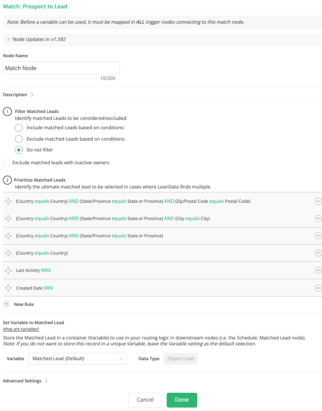Delete the Last Activity MAX rule

318,270
